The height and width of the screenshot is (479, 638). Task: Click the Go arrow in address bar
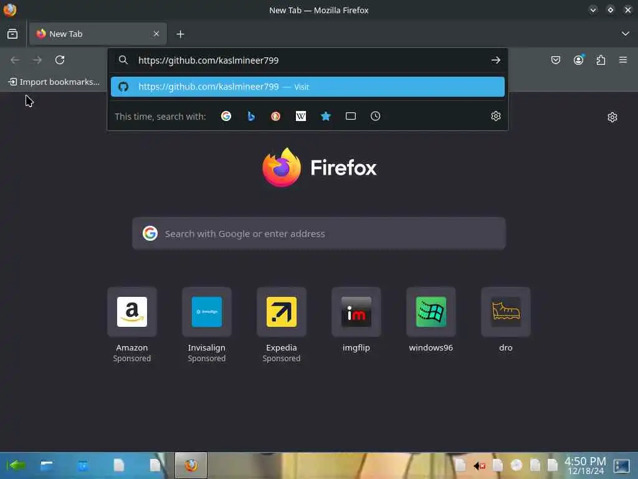coord(495,60)
